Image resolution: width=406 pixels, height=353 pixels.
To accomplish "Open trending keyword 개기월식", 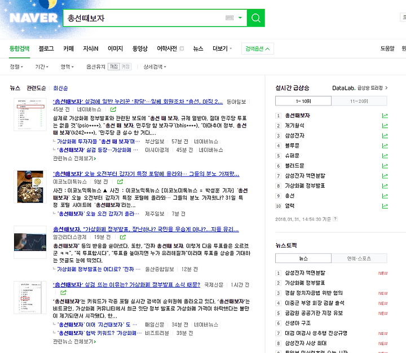I will tap(294, 126).
